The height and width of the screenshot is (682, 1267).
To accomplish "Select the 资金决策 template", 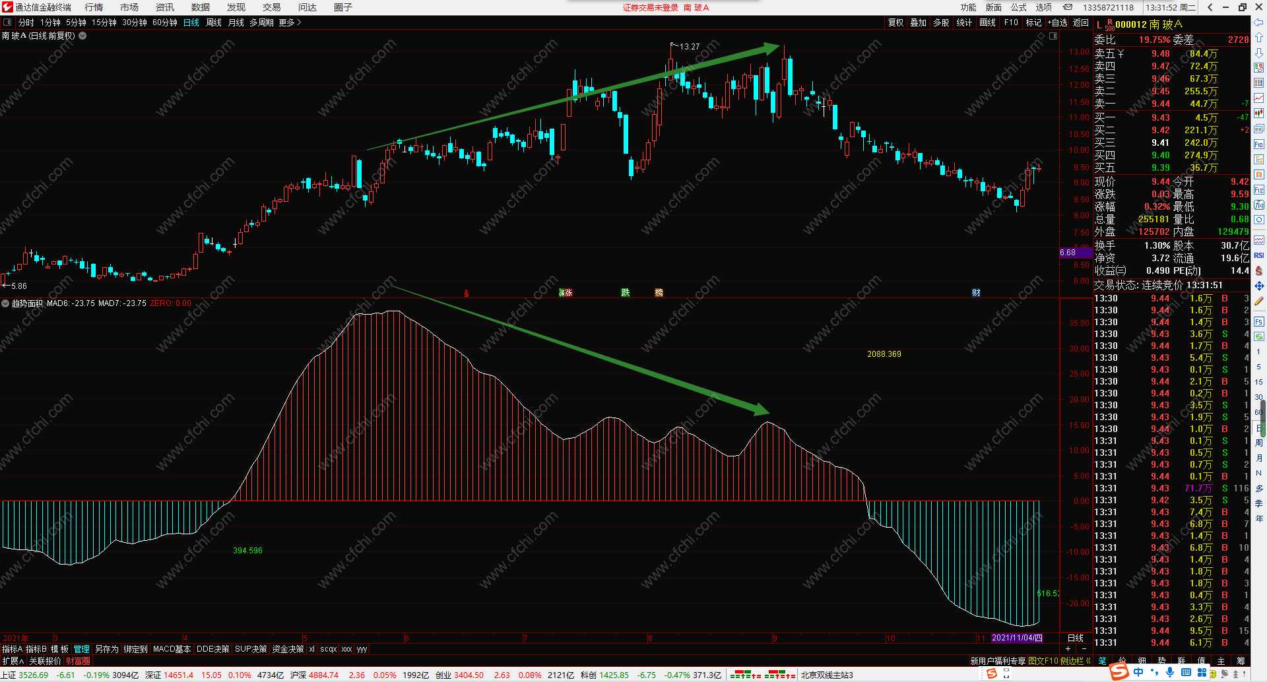I will 288,649.
